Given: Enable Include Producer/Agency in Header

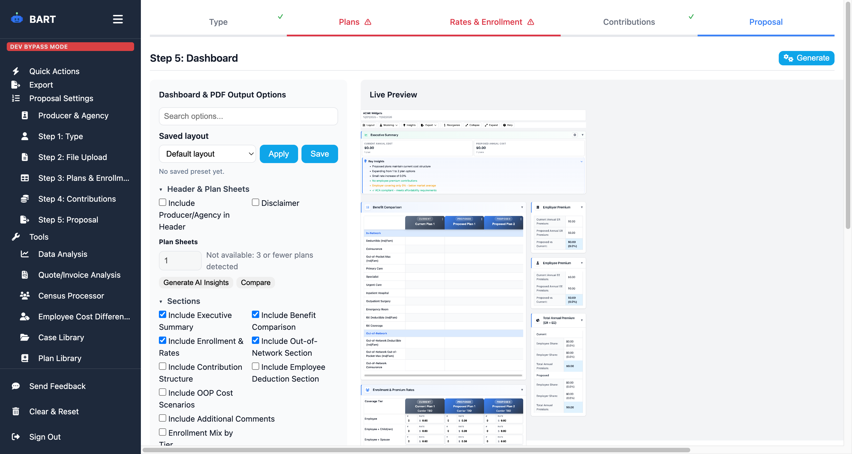Looking at the screenshot, I should (162, 202).
